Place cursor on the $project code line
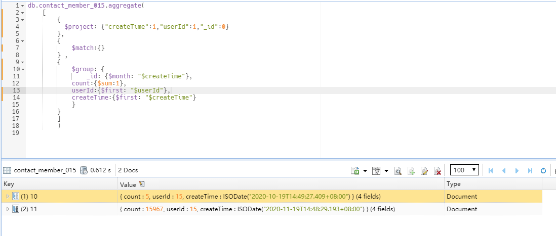 tap(147, 27)
